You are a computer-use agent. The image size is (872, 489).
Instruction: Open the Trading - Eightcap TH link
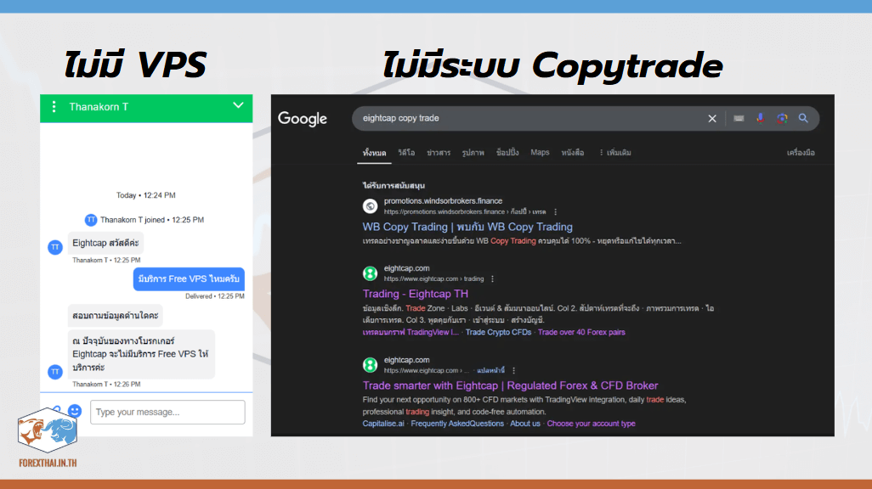point(416,294)
